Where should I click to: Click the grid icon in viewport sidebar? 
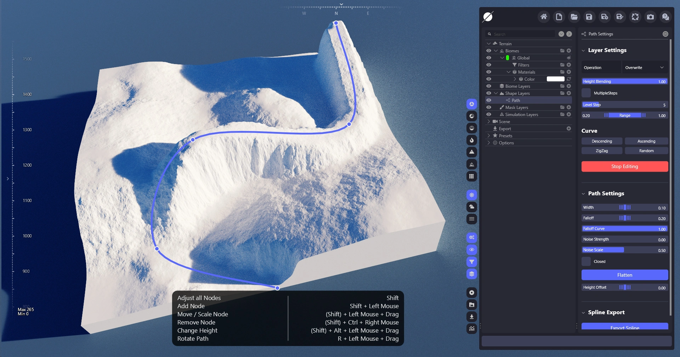click(471, 176)
